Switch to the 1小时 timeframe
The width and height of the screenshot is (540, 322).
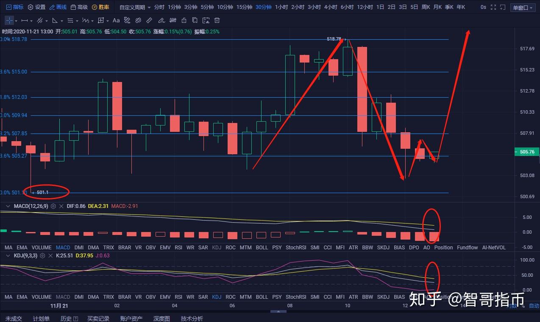[281, 7]
